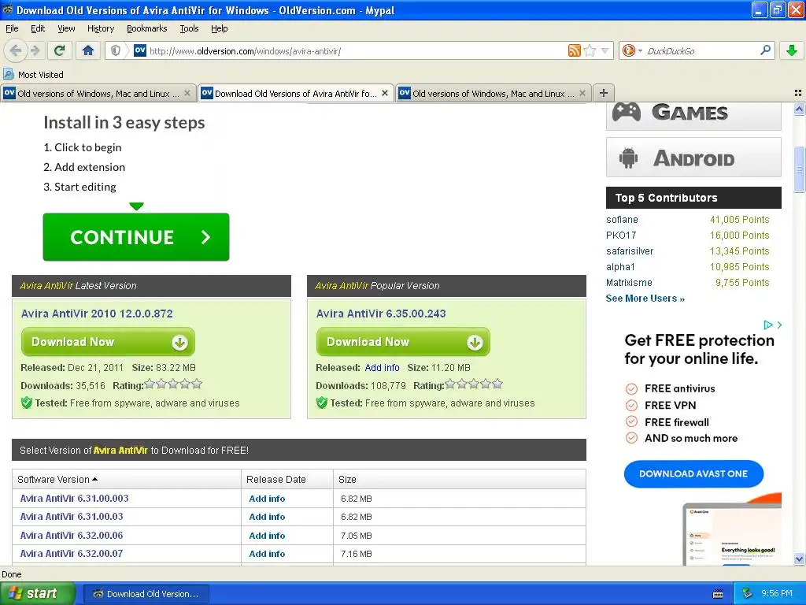This screenshot has height=605, width=806.
Task: Click the keyboard icon in system tray
Action: pyautogui.click(x=718, y=594)
